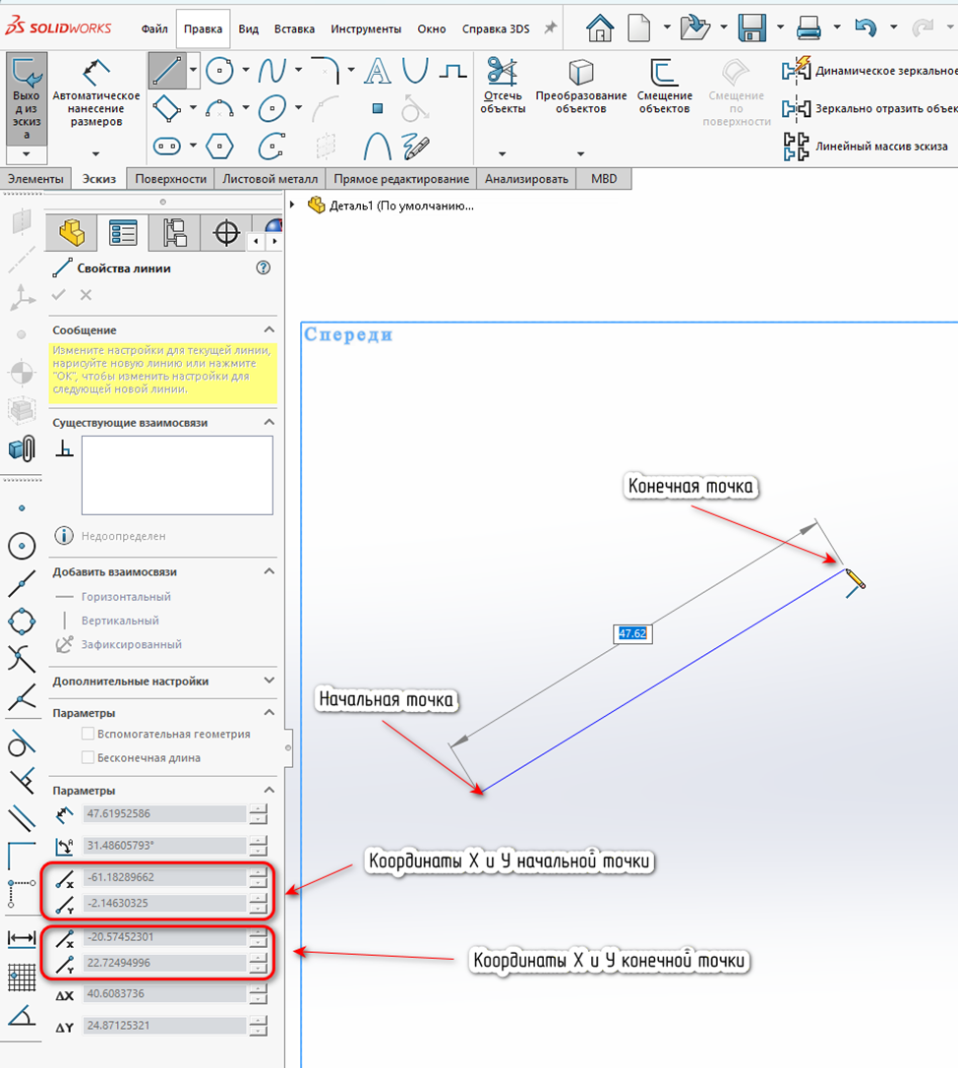Screen dimensions: 958x1068
Task: Select the Centerpoint Arc tool
Action: click(x=219, y=108)
